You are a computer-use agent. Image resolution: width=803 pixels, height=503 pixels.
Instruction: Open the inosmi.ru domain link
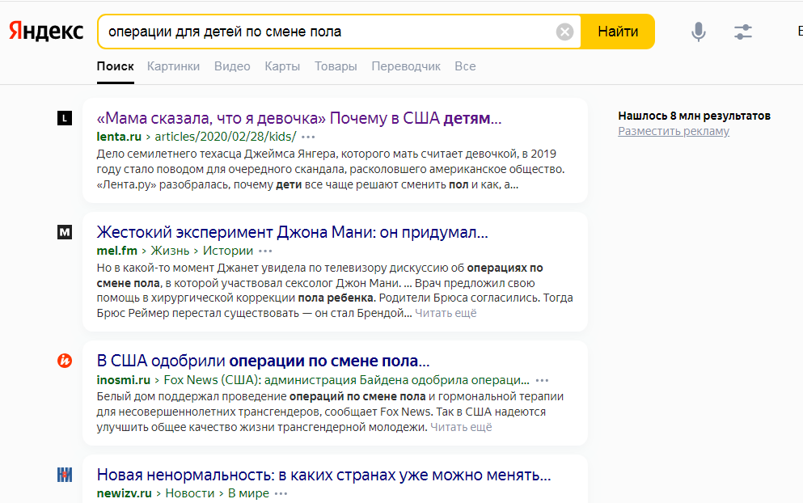pos(124,380)
